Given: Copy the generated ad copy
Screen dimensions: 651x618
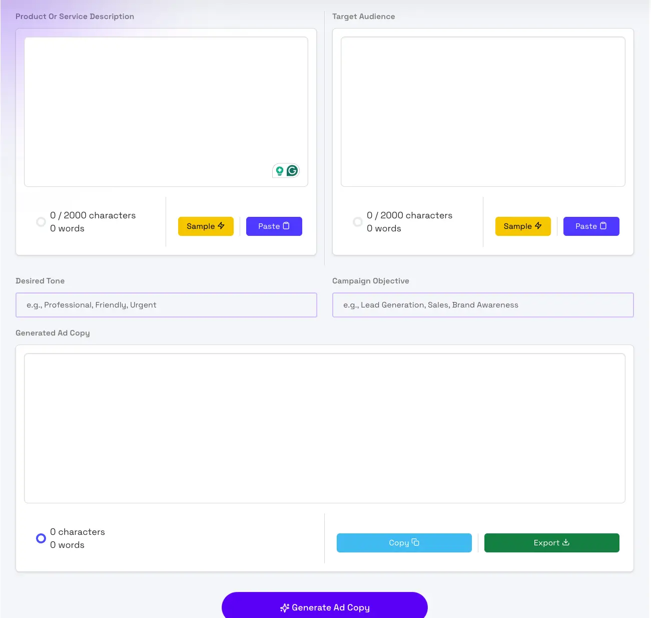Looking at the screenshot, I should tap(404, 543).
